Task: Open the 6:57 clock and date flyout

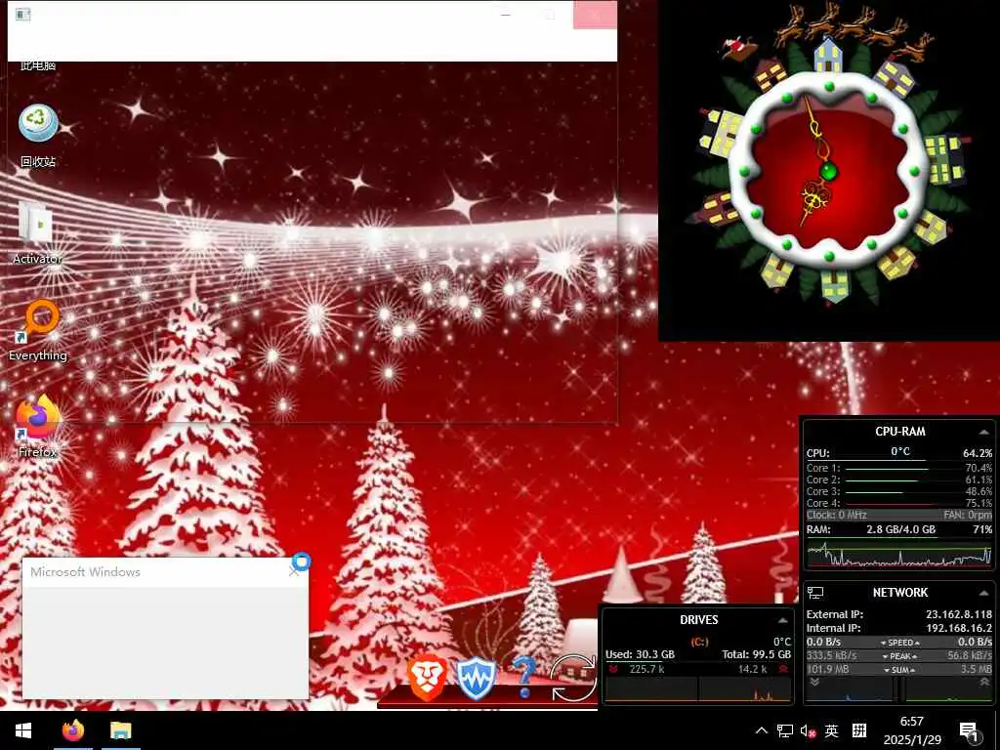Action: 912,730
